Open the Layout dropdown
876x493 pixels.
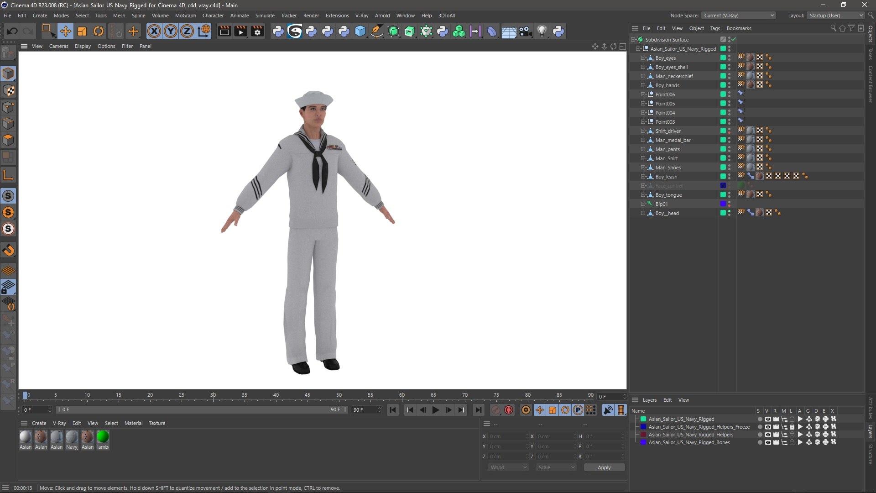pos(835,16)
